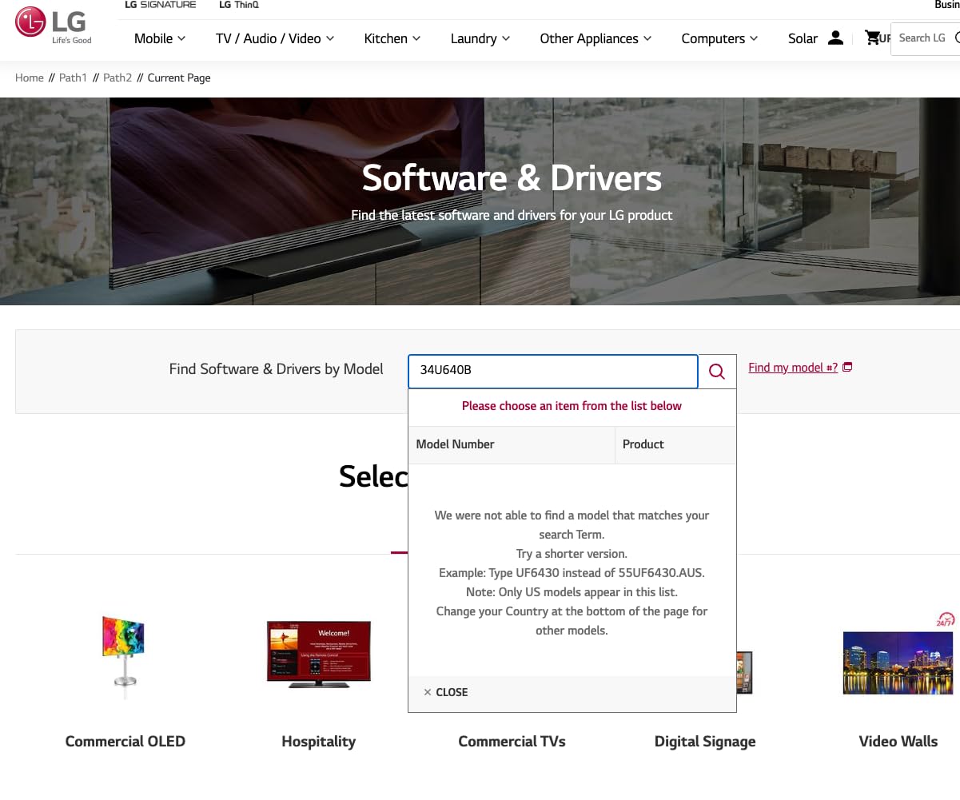Open the Commercial TVs category label

(512, 742)
